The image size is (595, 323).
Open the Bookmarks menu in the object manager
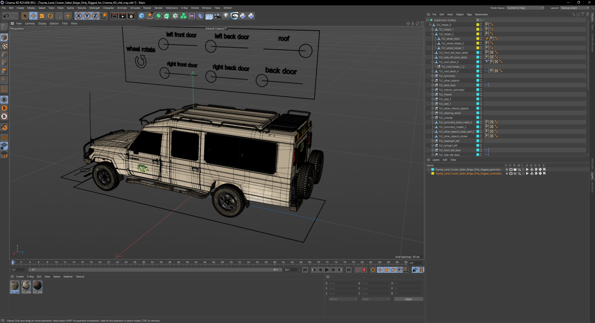(x=482, y=14)
